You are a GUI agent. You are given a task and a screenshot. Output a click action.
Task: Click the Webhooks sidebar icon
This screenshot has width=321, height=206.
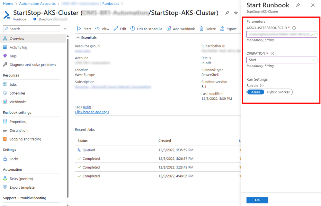[5, 102]
